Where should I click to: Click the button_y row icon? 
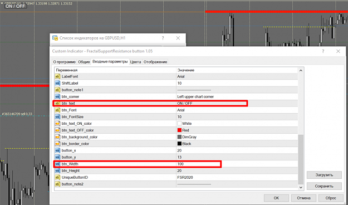pos(57,157)
